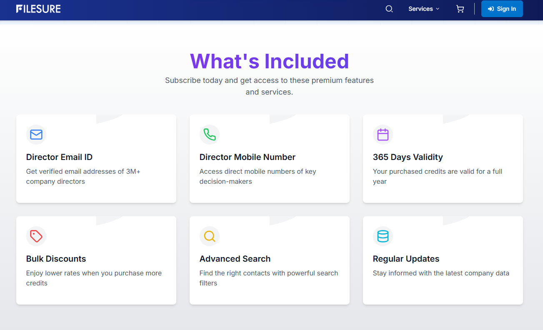
Task: Click the Director Mobile Number card title
Action: click(x=247, y=157)
